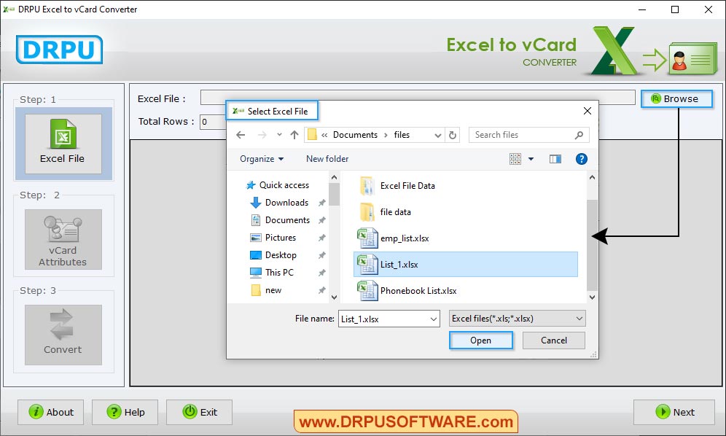The width and height of the screenshot is (726, 436).
Task: Pin Downloads in Quick access sidebar
Action: (321, 203)
